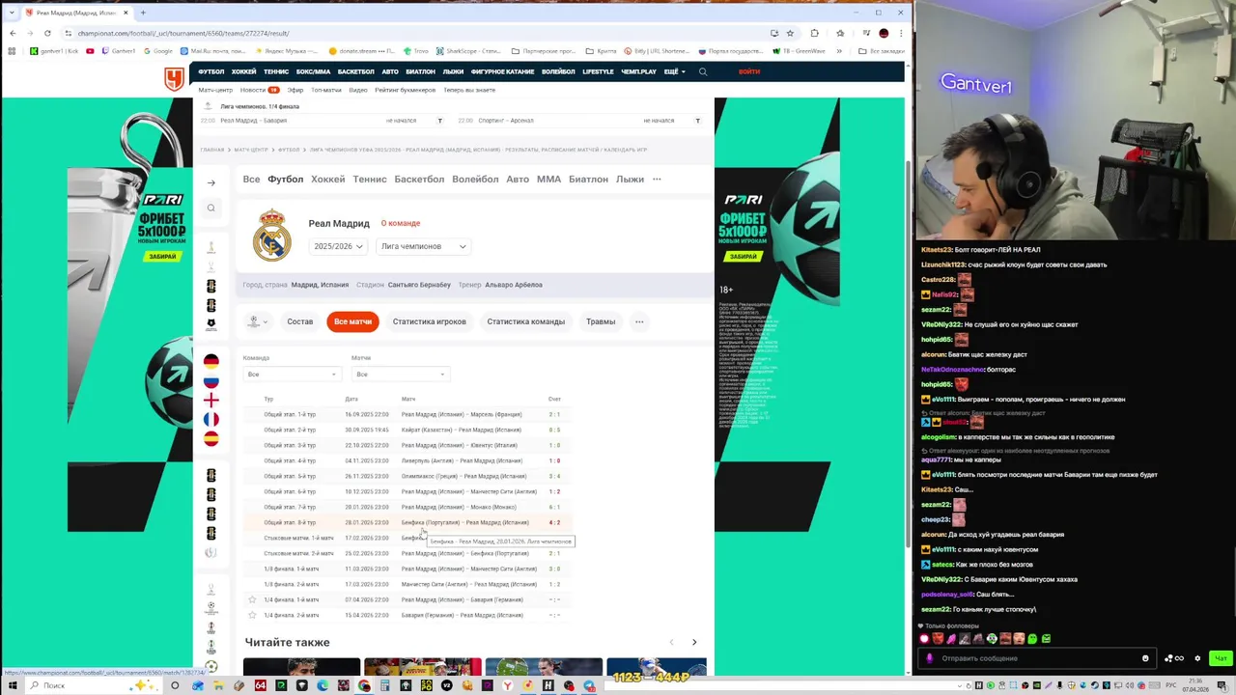
Task: Open browser extensions puzzle icon
Action: pos(814,33)
